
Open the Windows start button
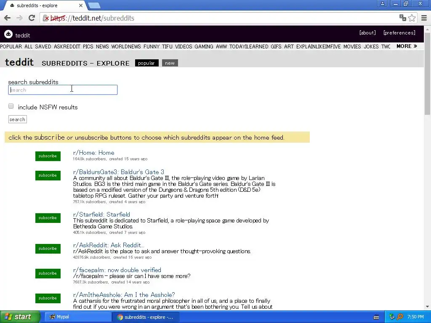[20, 317]
